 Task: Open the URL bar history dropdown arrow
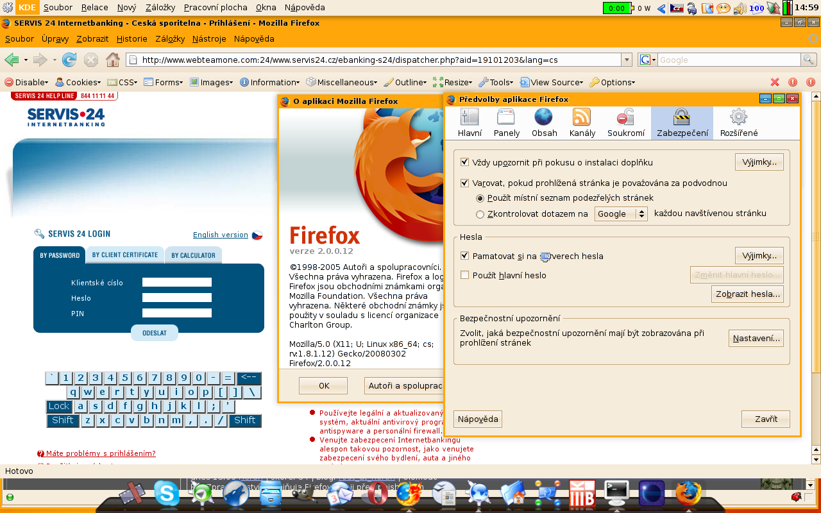point(627,60)
